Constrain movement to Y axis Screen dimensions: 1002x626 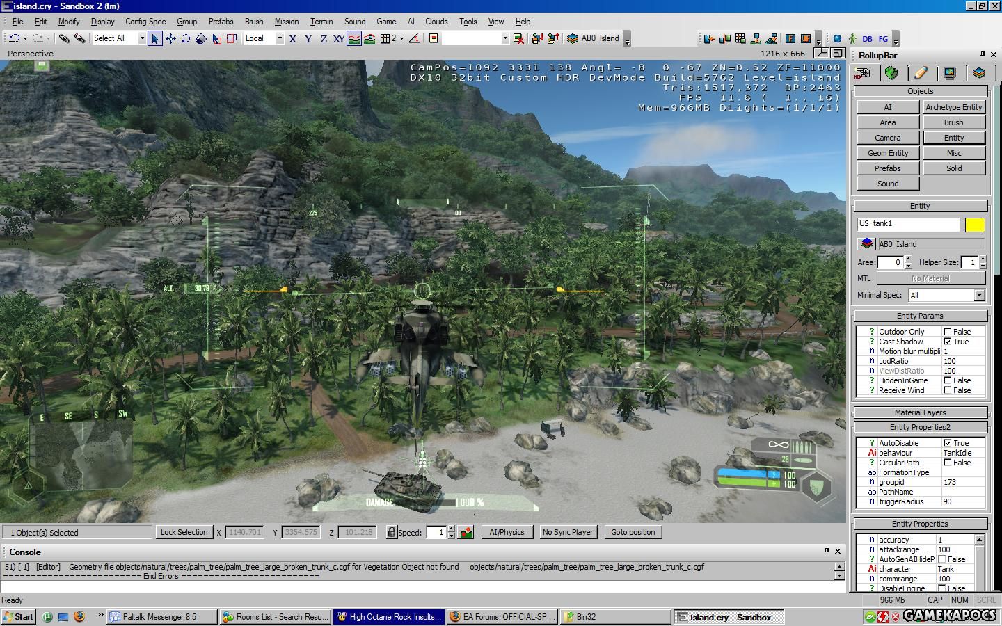(x=308, y=38)
